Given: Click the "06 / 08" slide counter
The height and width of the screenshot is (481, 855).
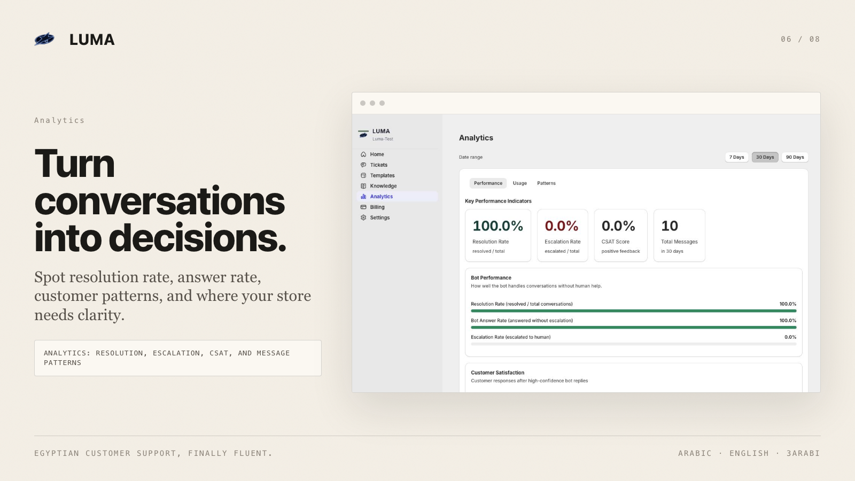Looking at the screenshot, I should coord(800,39).
